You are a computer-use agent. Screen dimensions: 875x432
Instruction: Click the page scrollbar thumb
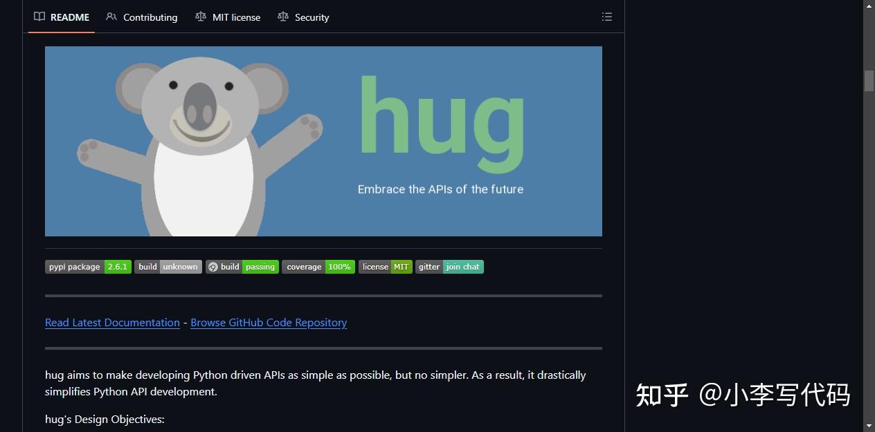pyautogui.click(x=869, y=81)
